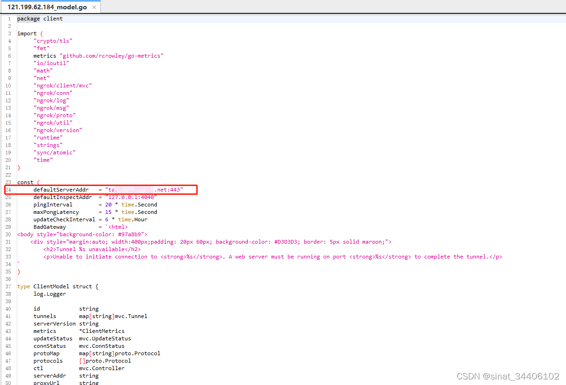Close the 121.199.62.184_model.go tab
566x385 pixels.
[x=94, y=7]
